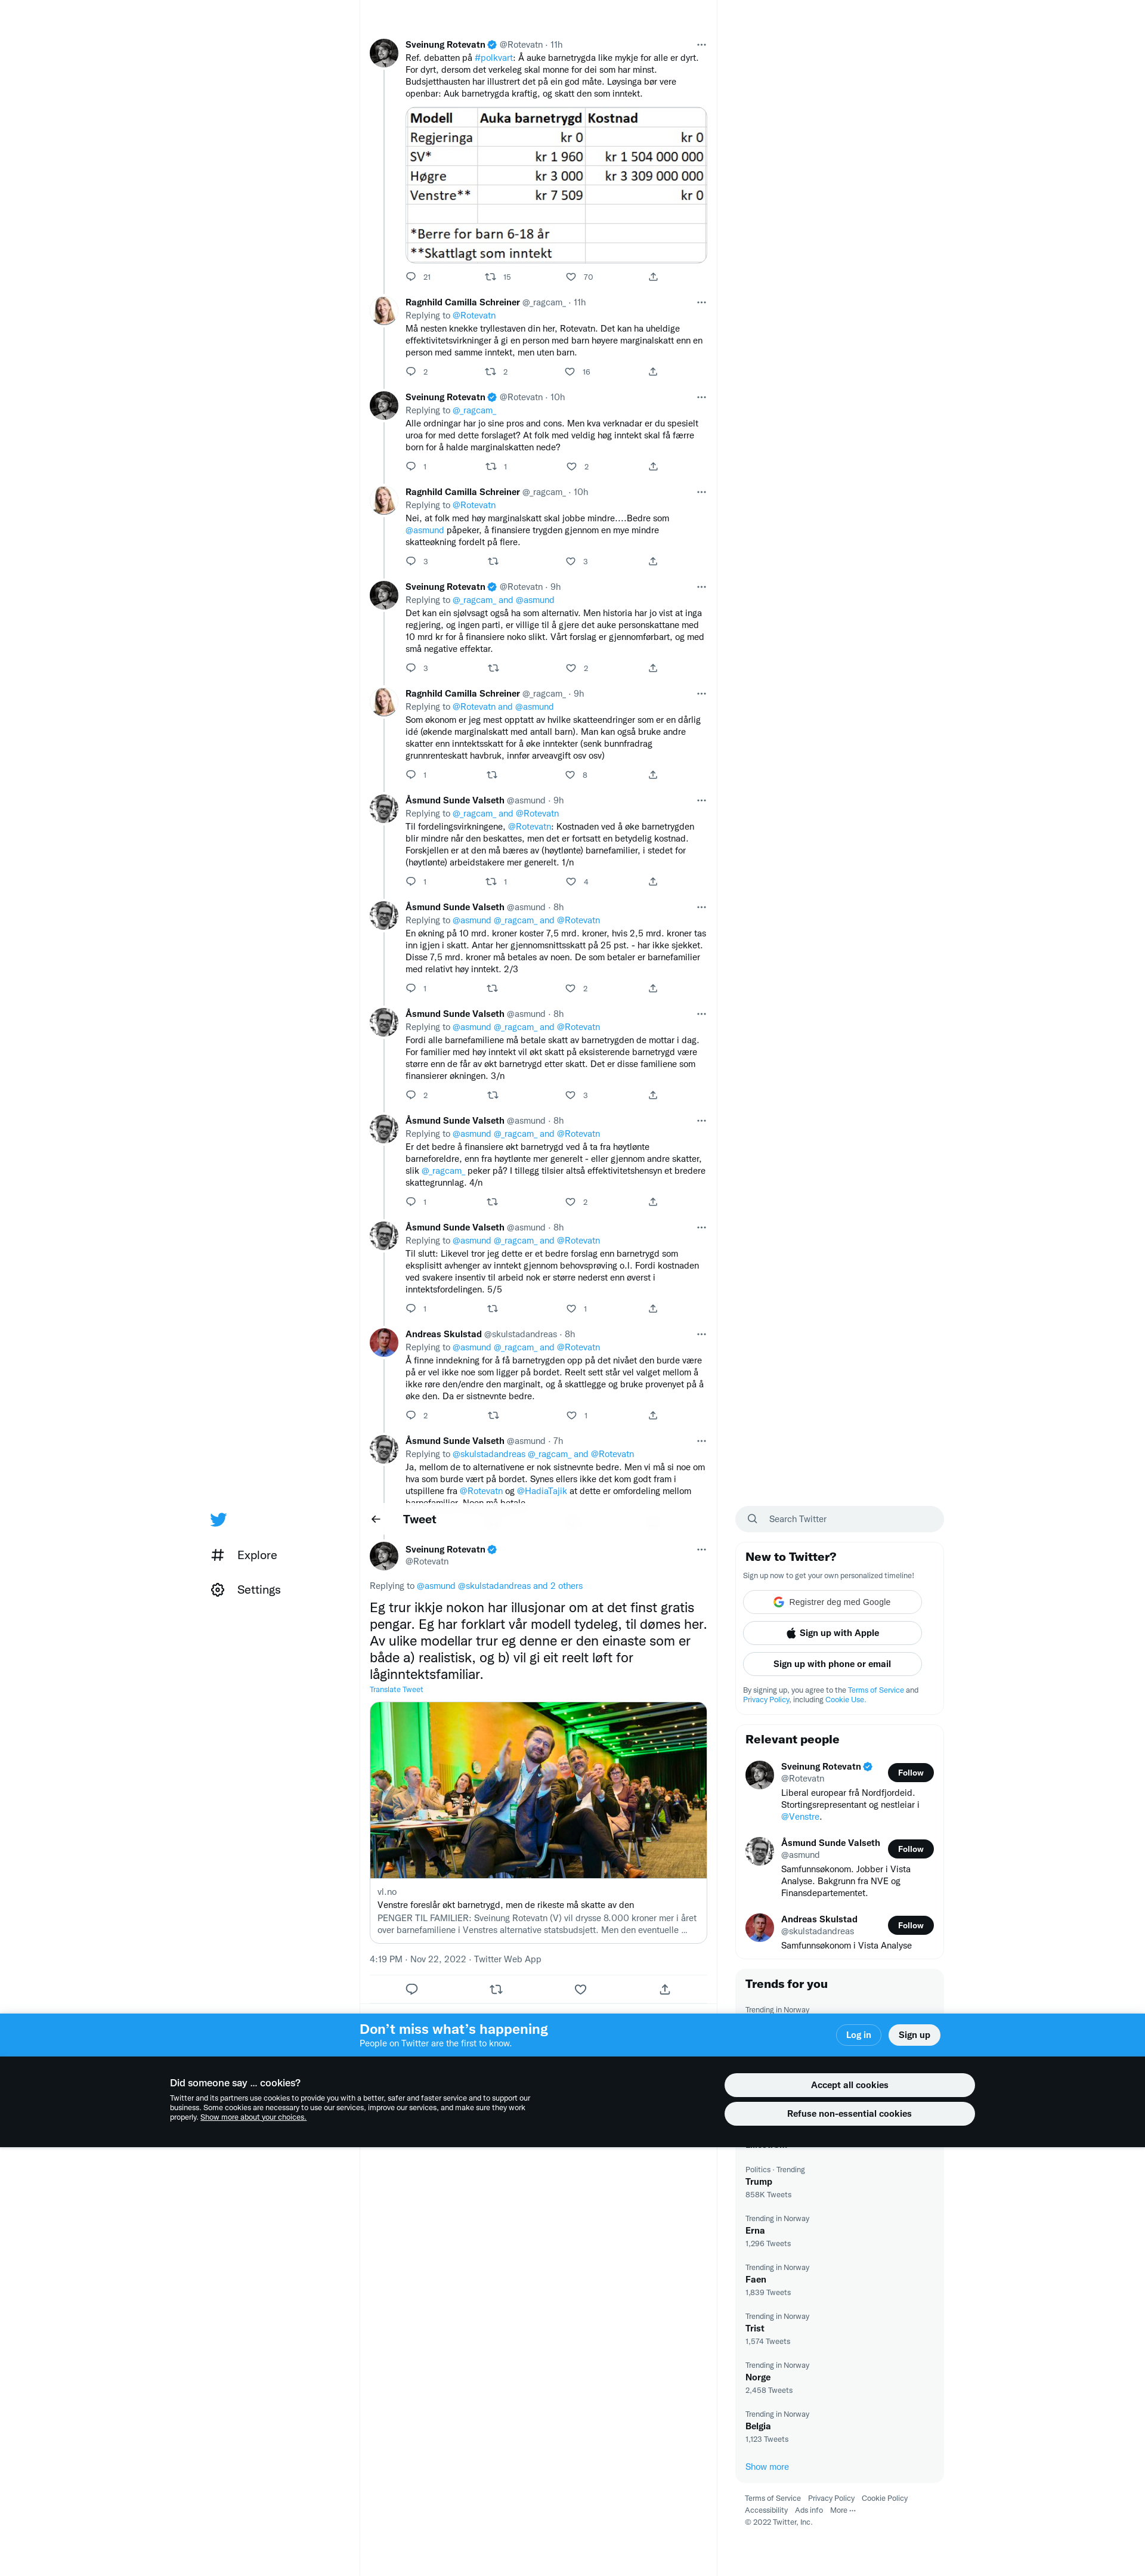Open the Translate Tweet link

pos(396,1690)
